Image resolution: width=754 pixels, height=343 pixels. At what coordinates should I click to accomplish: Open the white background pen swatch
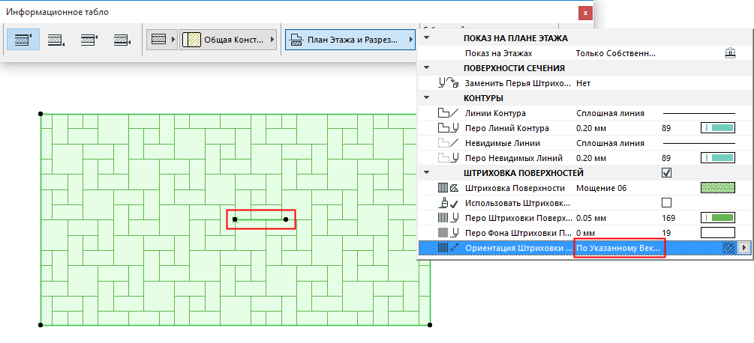click(718, 233)
